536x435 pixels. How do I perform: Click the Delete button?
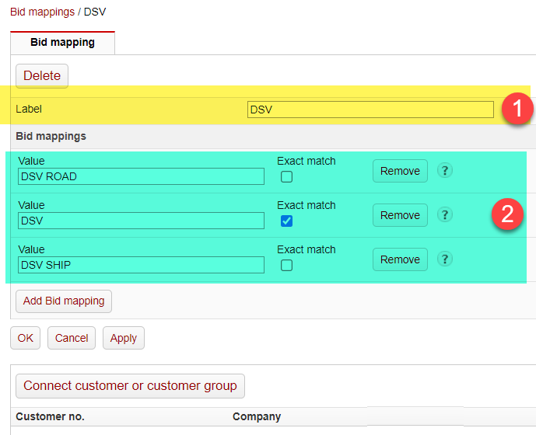(x=42, y=76)
